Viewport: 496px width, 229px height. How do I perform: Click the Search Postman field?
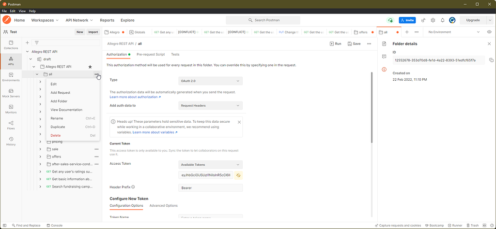[263, 20]
